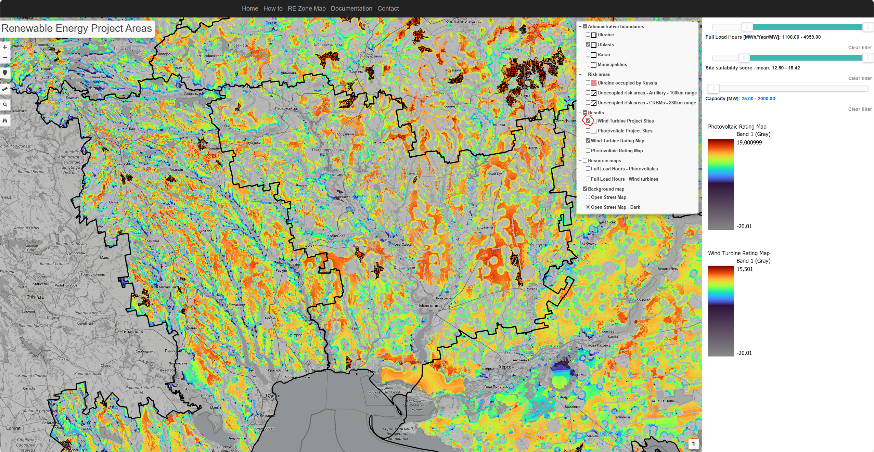This screenshot has height=452, width=874.
Task: Collapse the Risk areas group
Action: click(x=580, y=74)
